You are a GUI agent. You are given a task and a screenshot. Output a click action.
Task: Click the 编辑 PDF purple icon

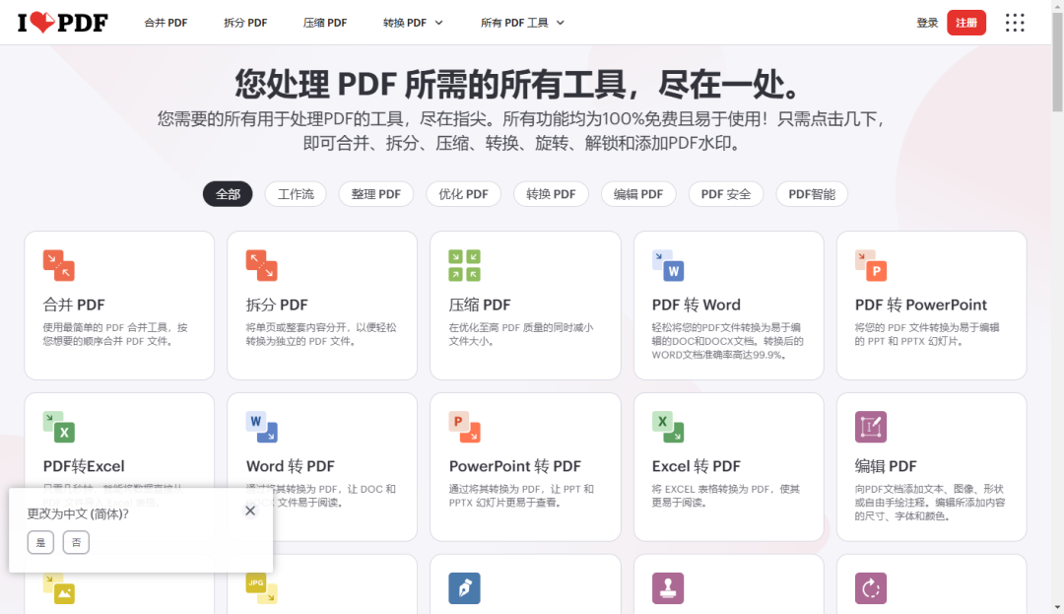[x=871, y=427]
